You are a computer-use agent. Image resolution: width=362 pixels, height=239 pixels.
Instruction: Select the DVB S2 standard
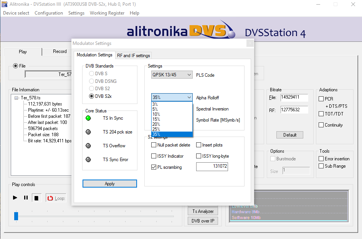coord(91,89)
